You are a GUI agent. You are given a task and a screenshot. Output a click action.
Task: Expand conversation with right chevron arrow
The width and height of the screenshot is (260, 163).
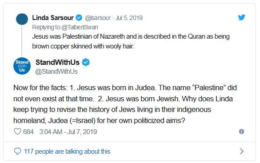tap(242, 151)
